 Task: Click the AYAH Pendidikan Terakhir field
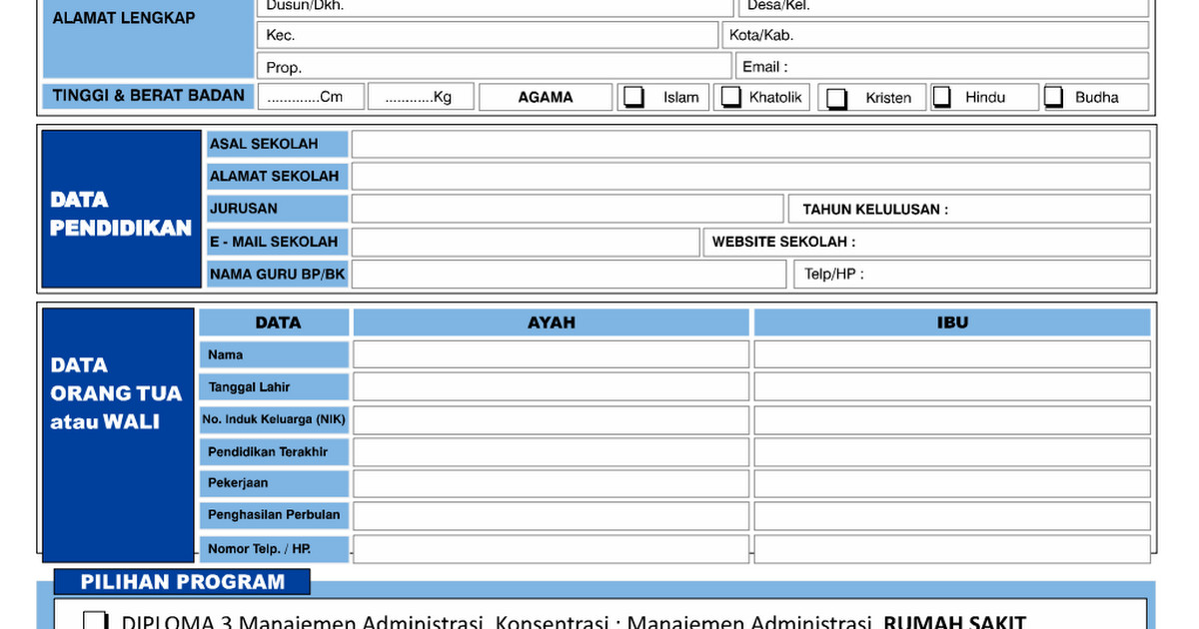coord(551,451)
